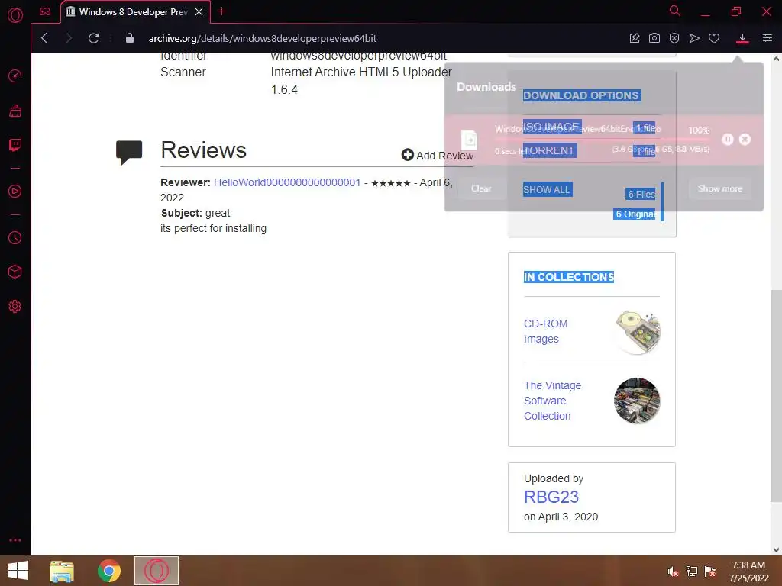Open File Explorer from taskbar
Screen dimensions: 782x586
62,571
